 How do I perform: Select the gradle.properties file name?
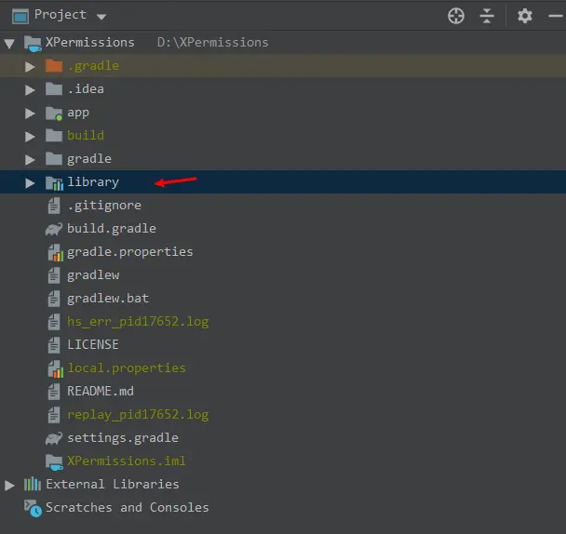click(x=130, y=252)
